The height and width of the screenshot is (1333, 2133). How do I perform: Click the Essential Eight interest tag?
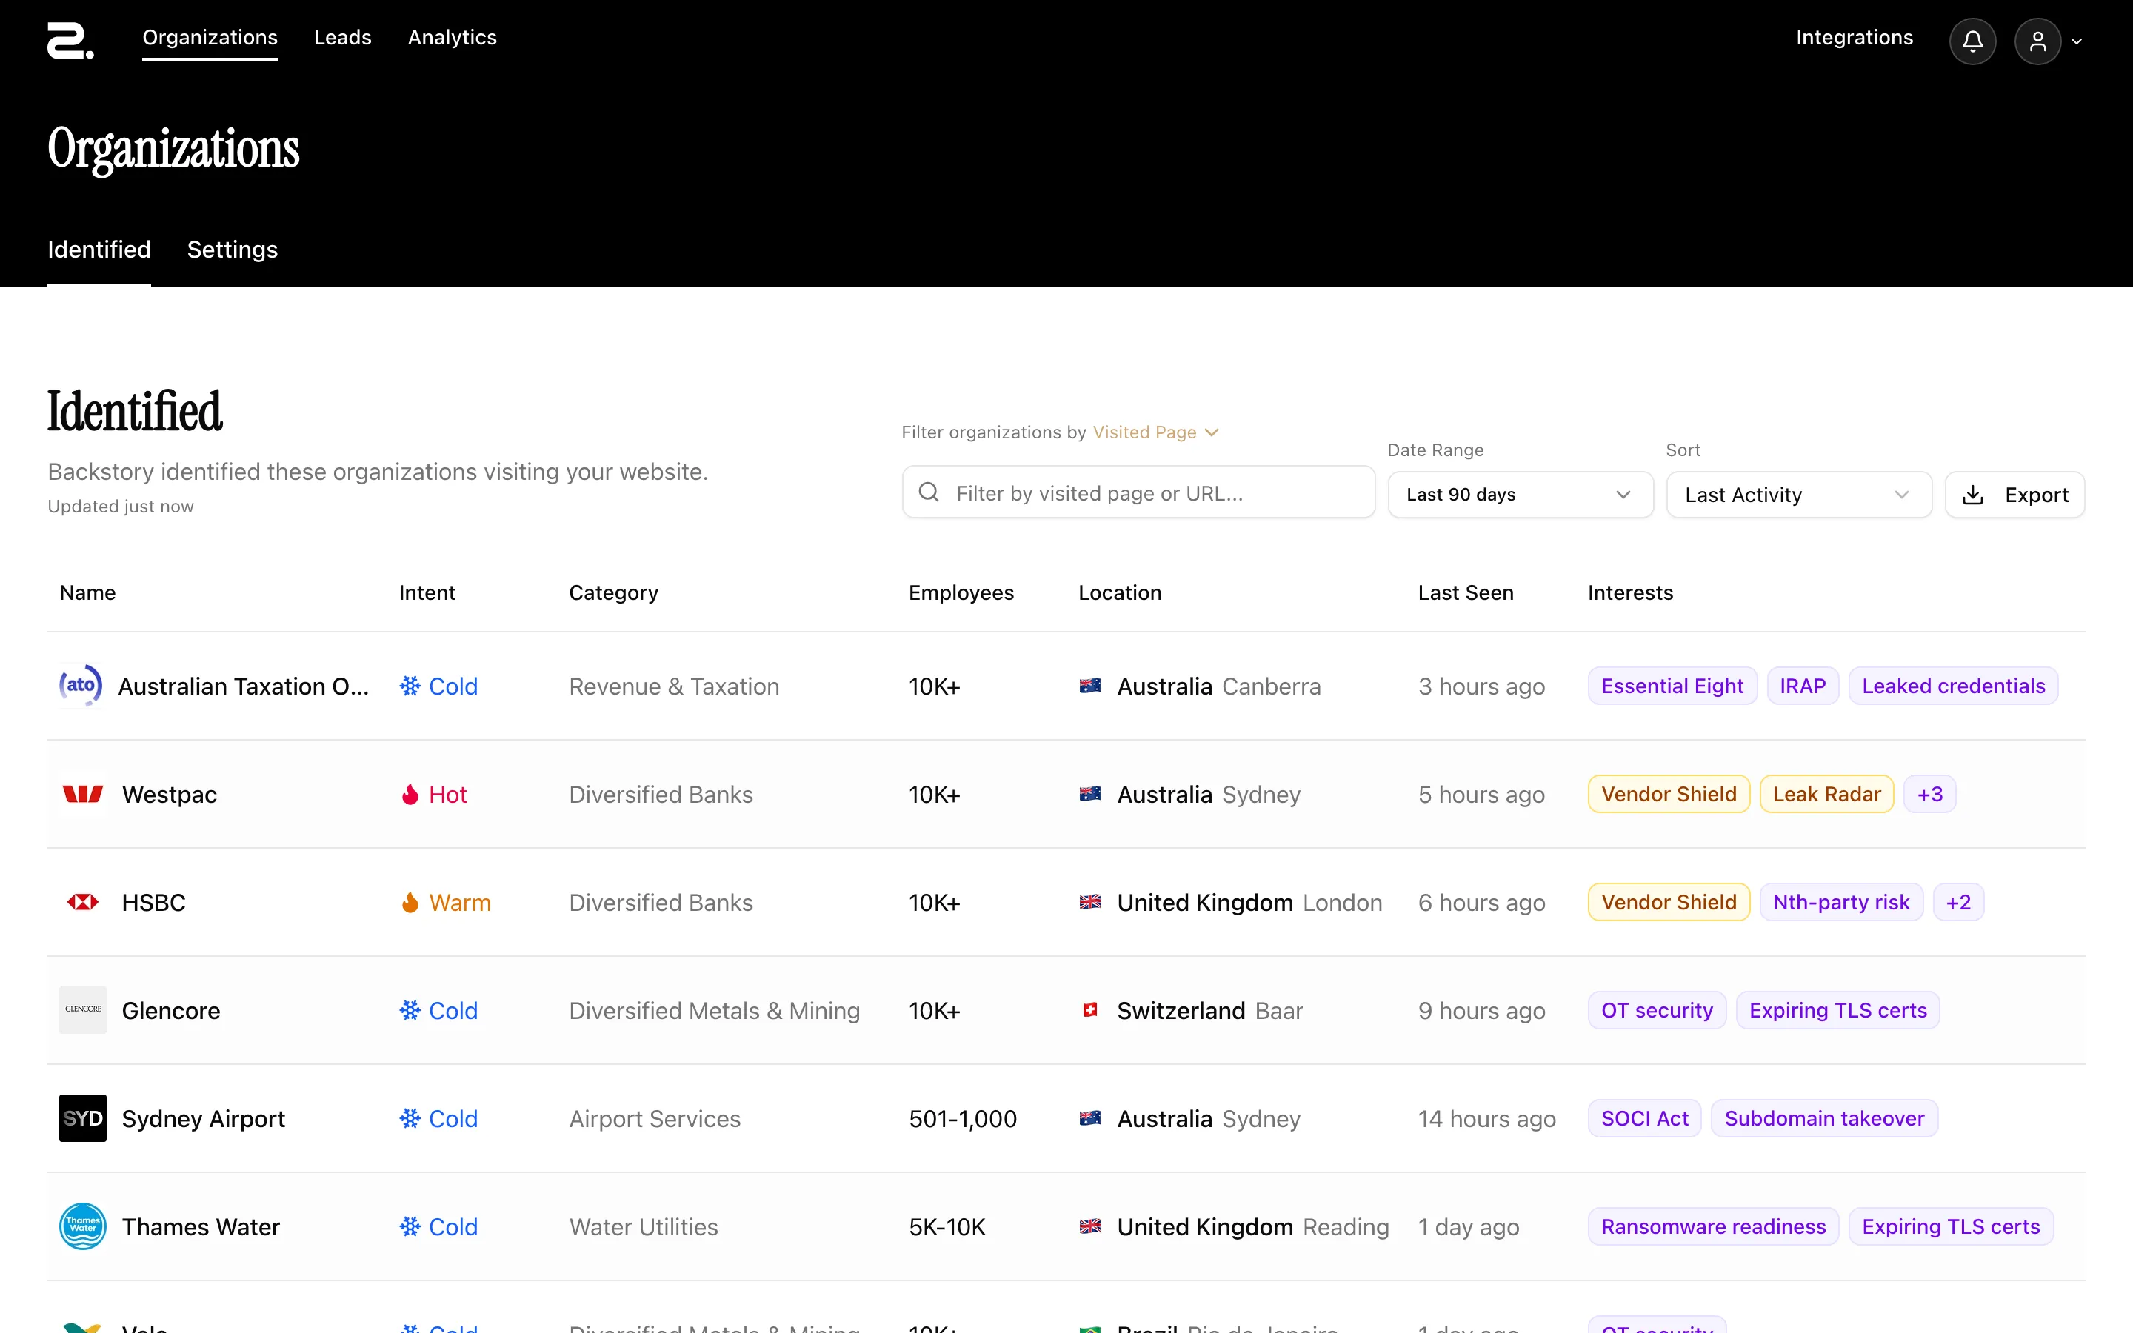click(1672, 686)
